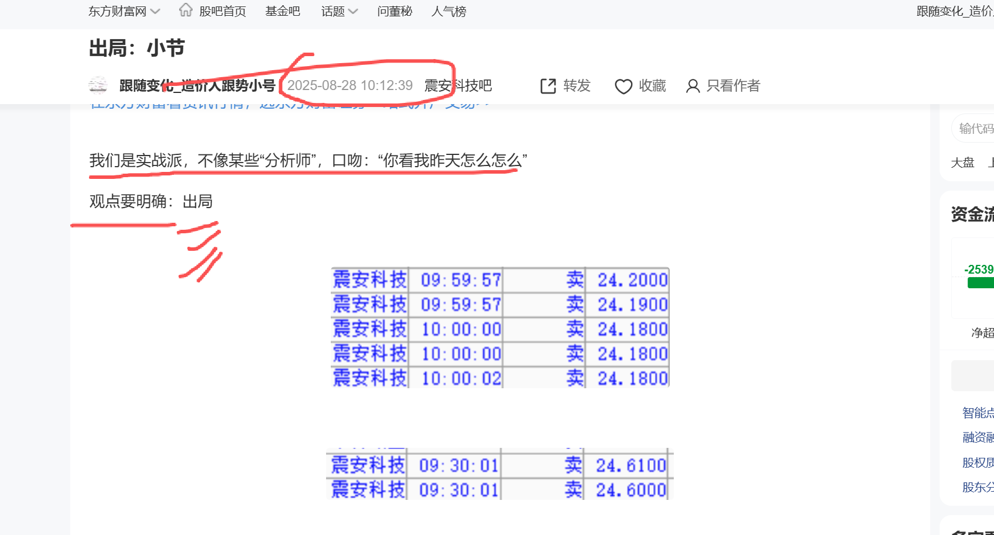Image resolution: width=994 pixels, height=535 pixels.
Task: Expand the 话题 dropdown
Action: point(340,11)
